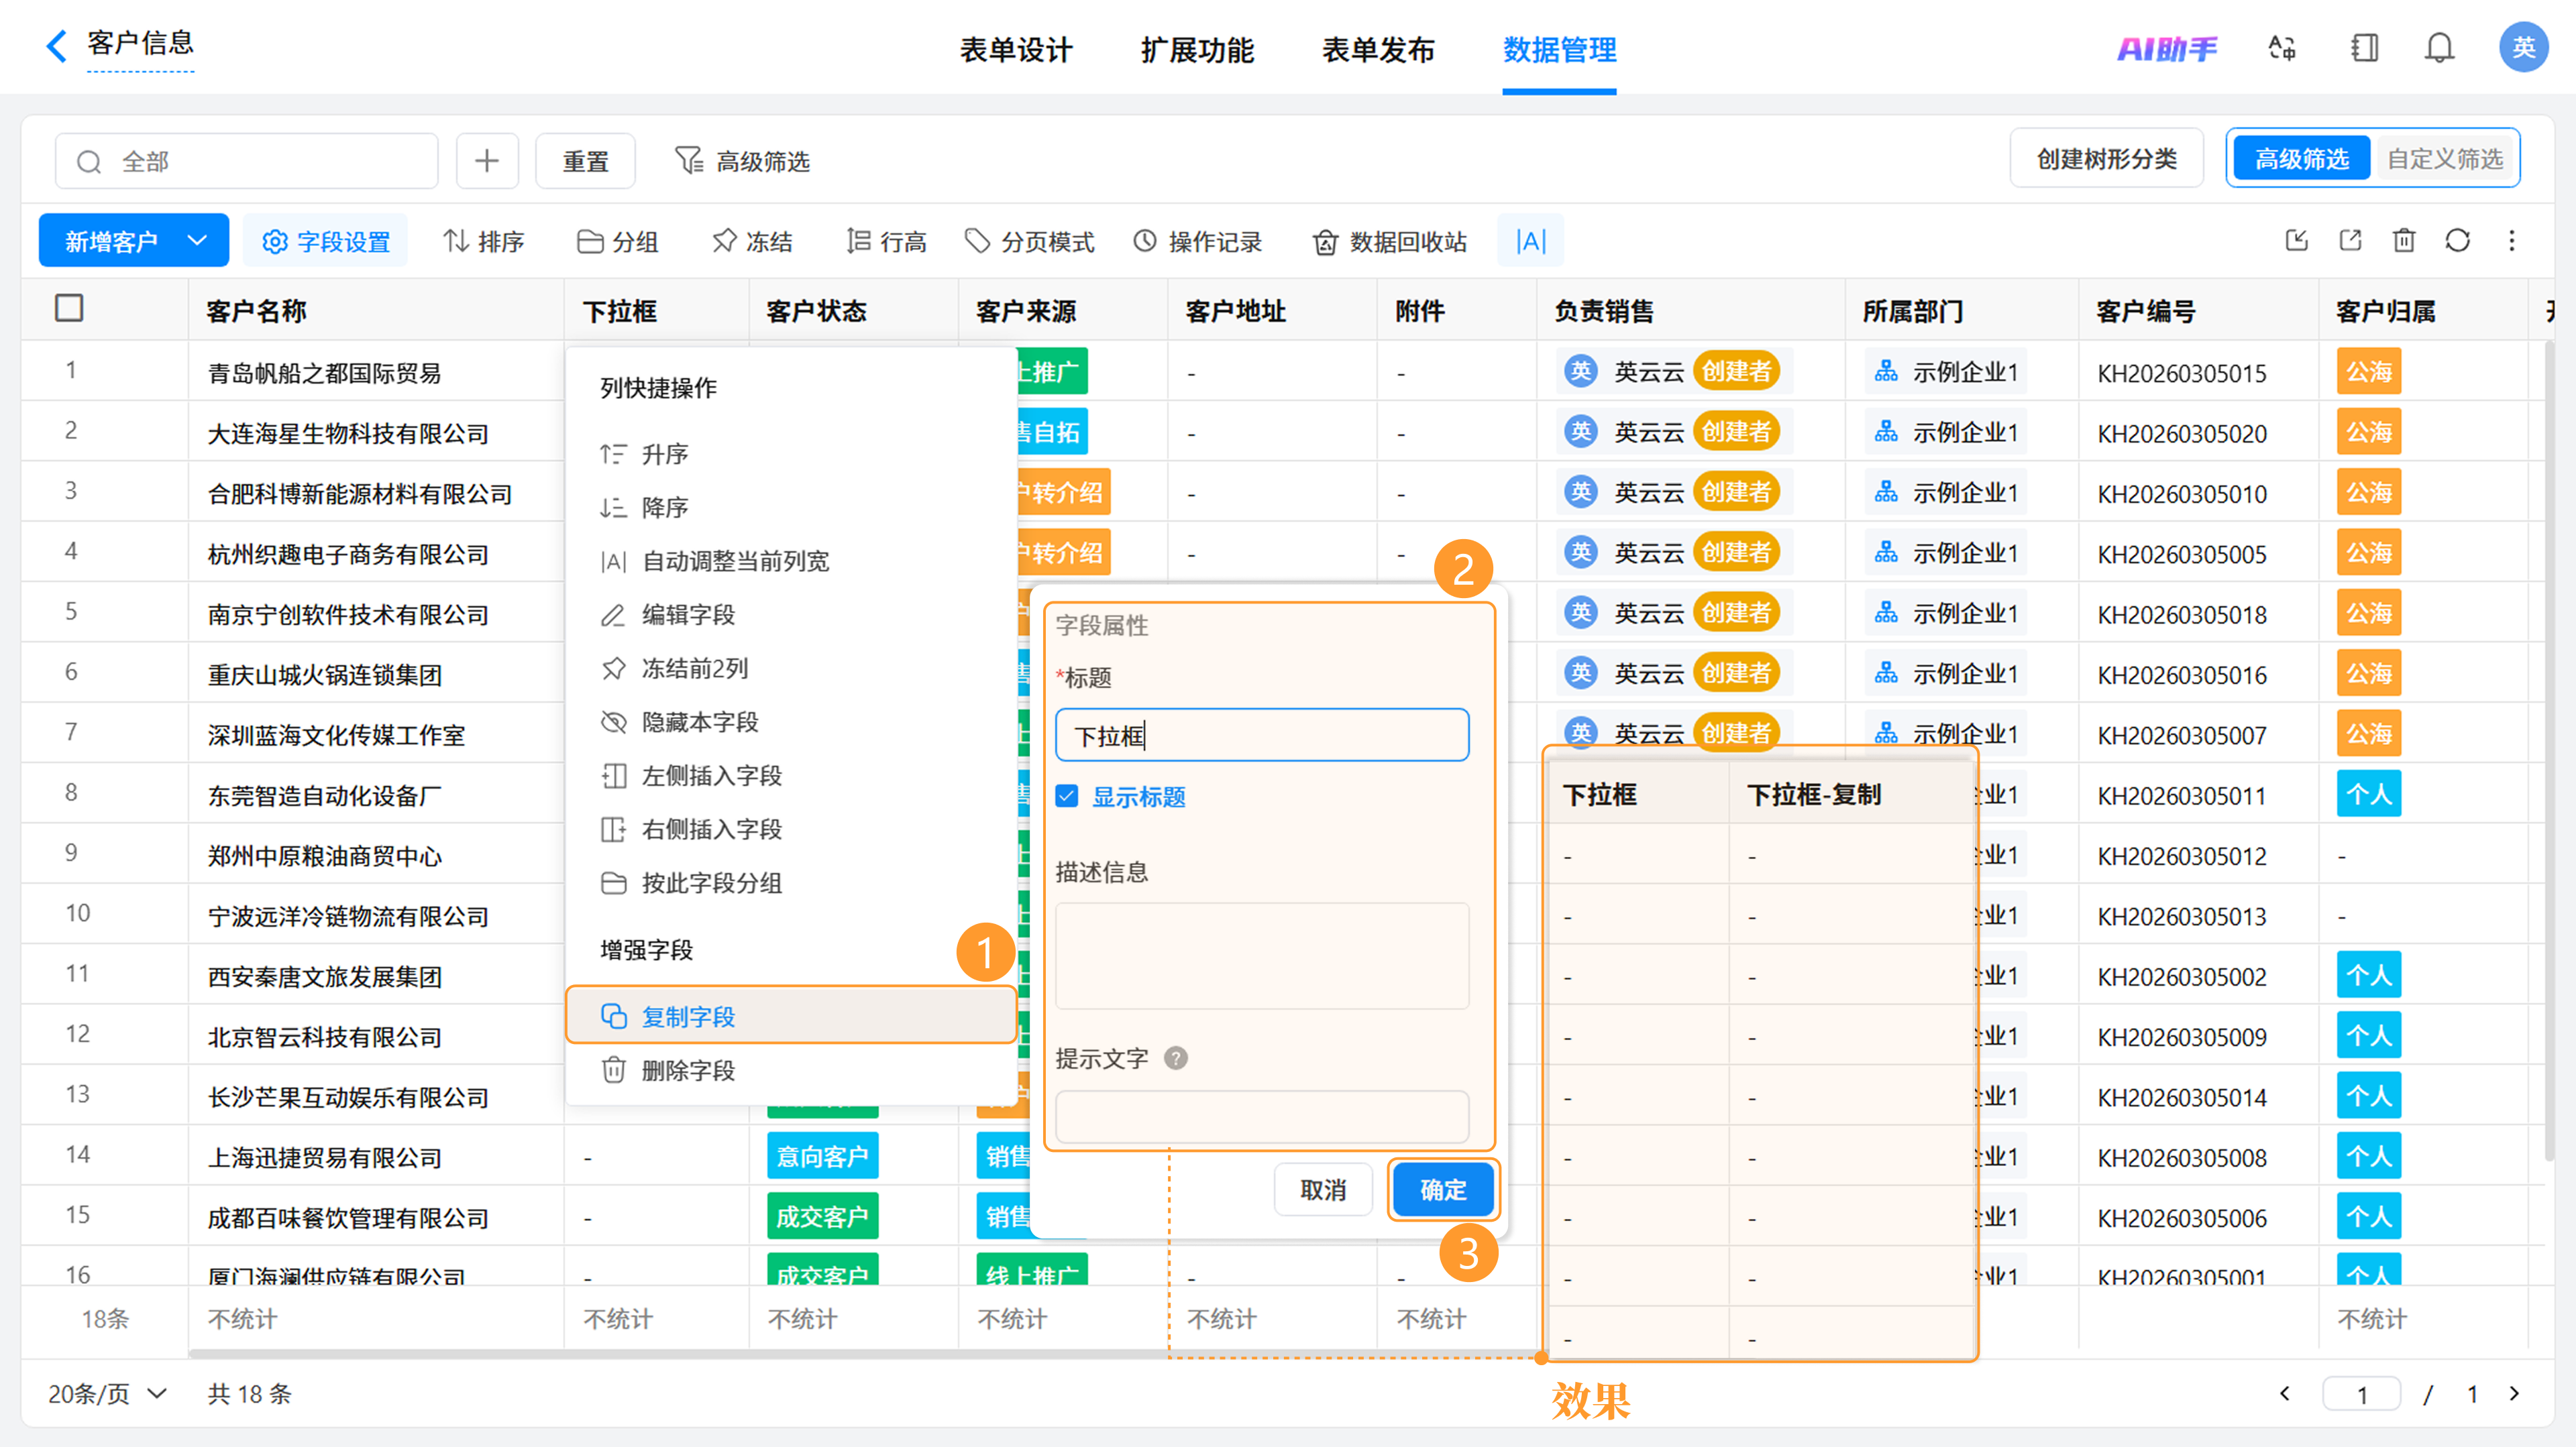The height and width of the screenshot is (1447, 2576).
Task: Expand the 新增客户 dropdown arrow
Action: point(197,240)
